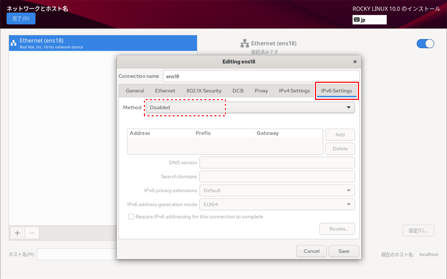Image resolution: width=447 pixels, height=279 pixels.
Task: Cancel editing the connection
Action: pyautogui.click(x=312, y=251)
